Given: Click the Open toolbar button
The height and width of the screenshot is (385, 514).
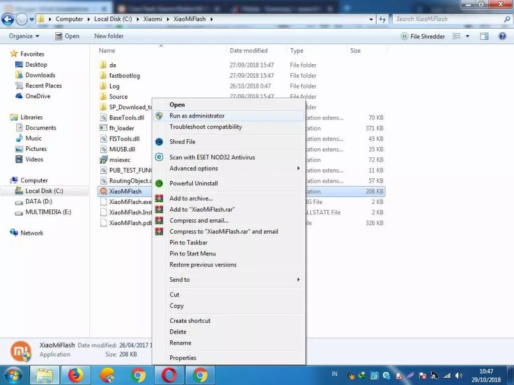Looking at the screenshot, I should [x=67, y=37].
